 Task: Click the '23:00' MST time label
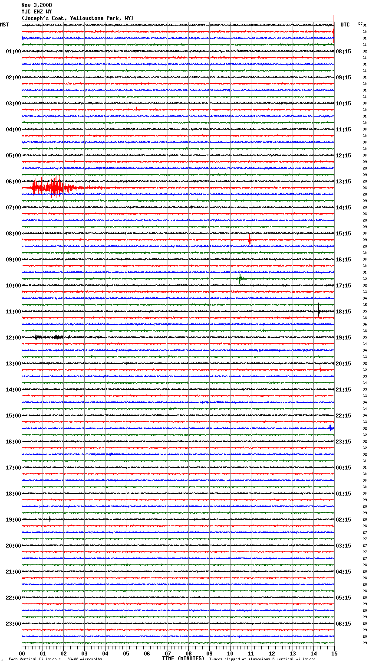pyautogui.click(x=13, y=624)
